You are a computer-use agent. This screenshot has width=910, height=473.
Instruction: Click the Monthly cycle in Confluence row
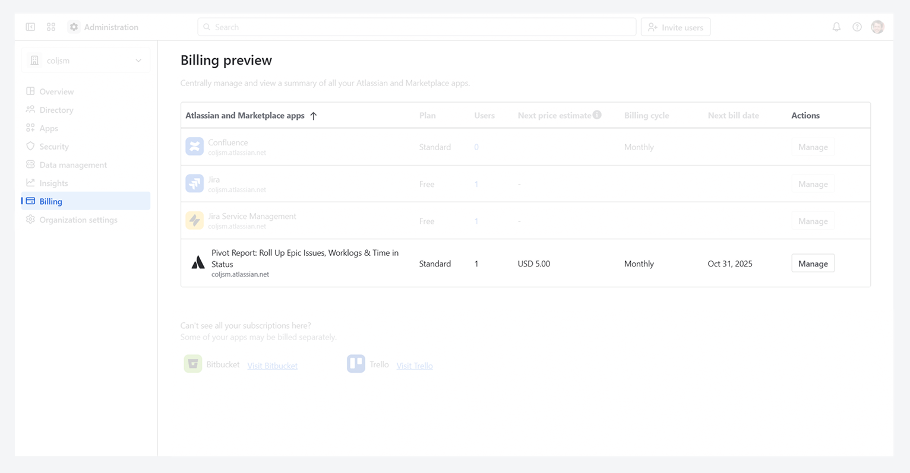[639, 147]
